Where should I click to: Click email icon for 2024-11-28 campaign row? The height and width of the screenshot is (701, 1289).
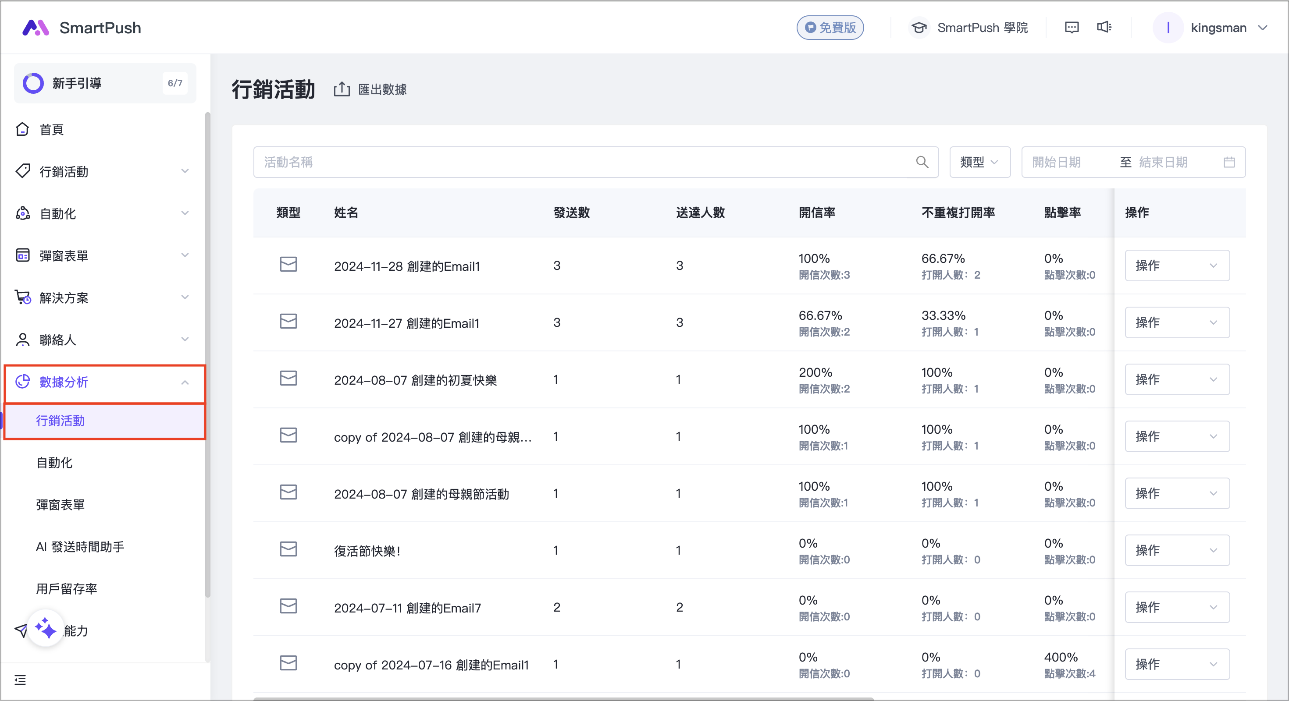(288, 265)
